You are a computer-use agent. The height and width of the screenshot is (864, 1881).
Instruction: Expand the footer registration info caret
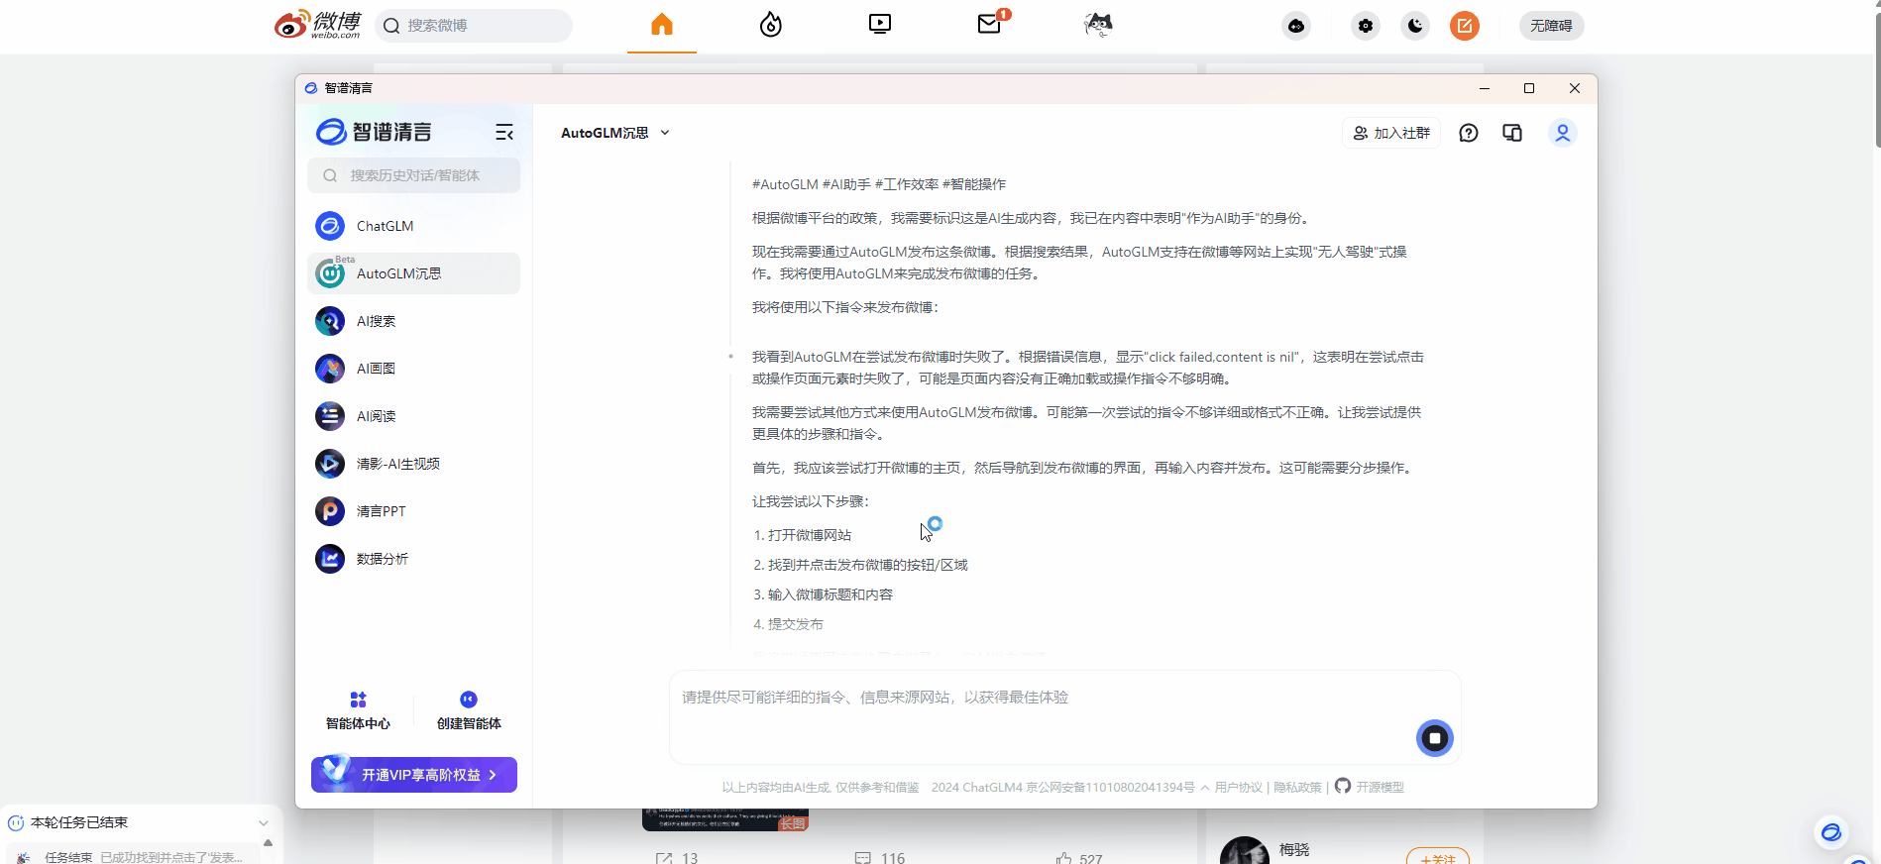(x=1204, y=788)
